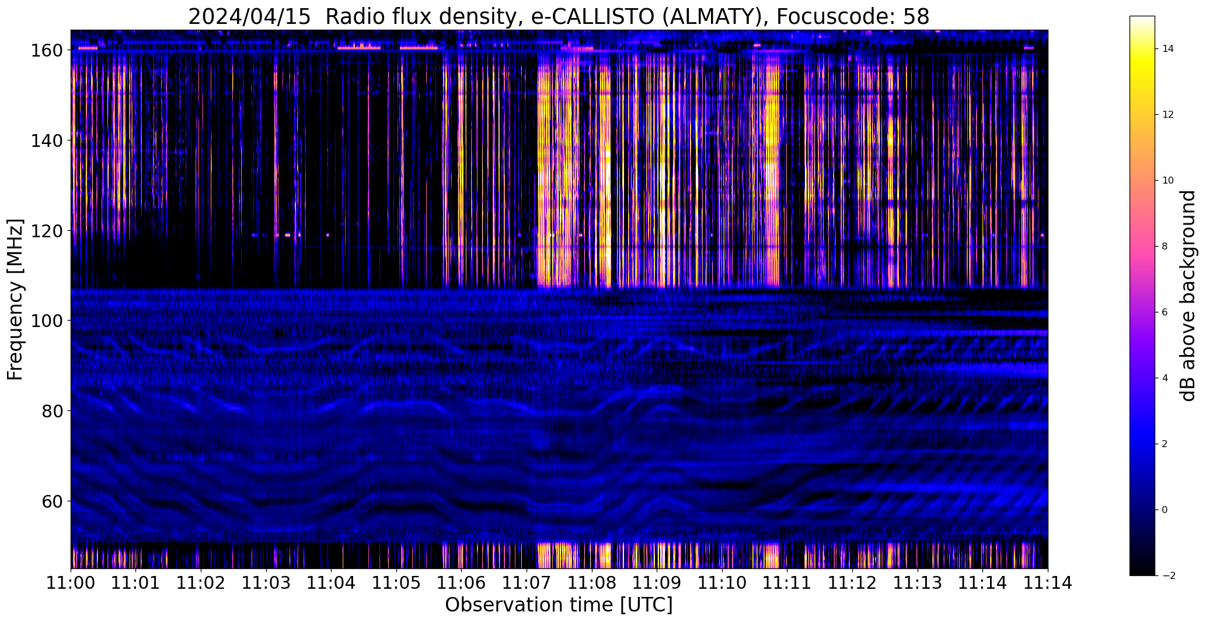This screenshot has height=622, width=1206.
Task: Click the 11:12 time tick label
Action: point(852,582)
